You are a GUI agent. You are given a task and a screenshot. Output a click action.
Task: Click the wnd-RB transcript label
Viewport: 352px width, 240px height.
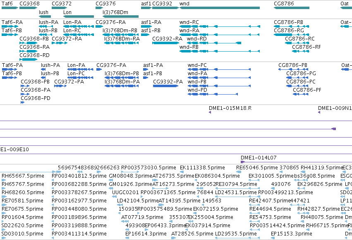pyautogui.click(x=189, y=47)
